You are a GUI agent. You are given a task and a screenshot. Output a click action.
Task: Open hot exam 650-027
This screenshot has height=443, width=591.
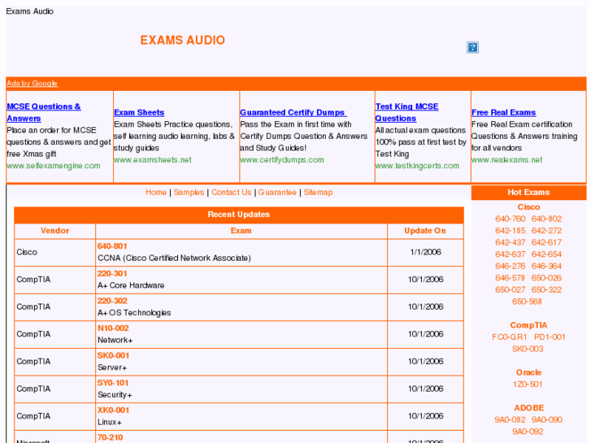point(511,290)
